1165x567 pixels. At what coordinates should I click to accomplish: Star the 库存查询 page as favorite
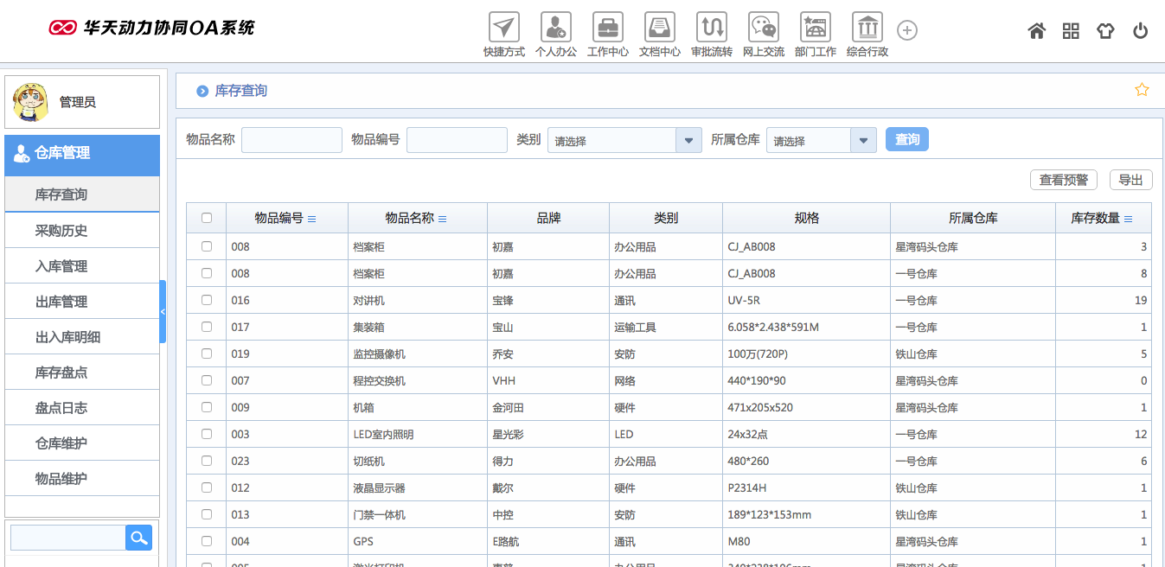click(1142, 90)
